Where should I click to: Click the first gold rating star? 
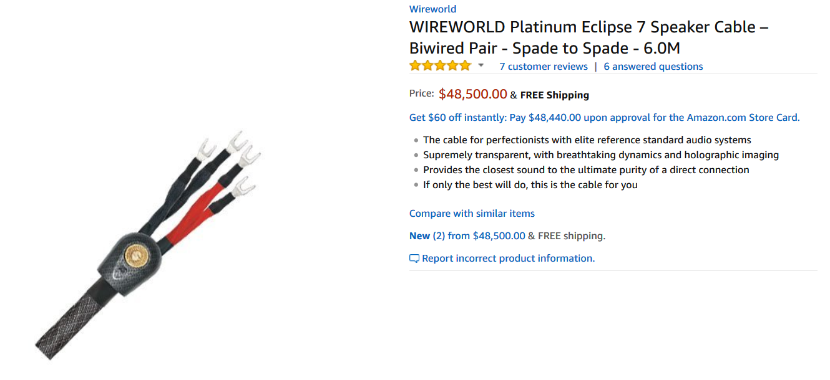tap(416, 66)
